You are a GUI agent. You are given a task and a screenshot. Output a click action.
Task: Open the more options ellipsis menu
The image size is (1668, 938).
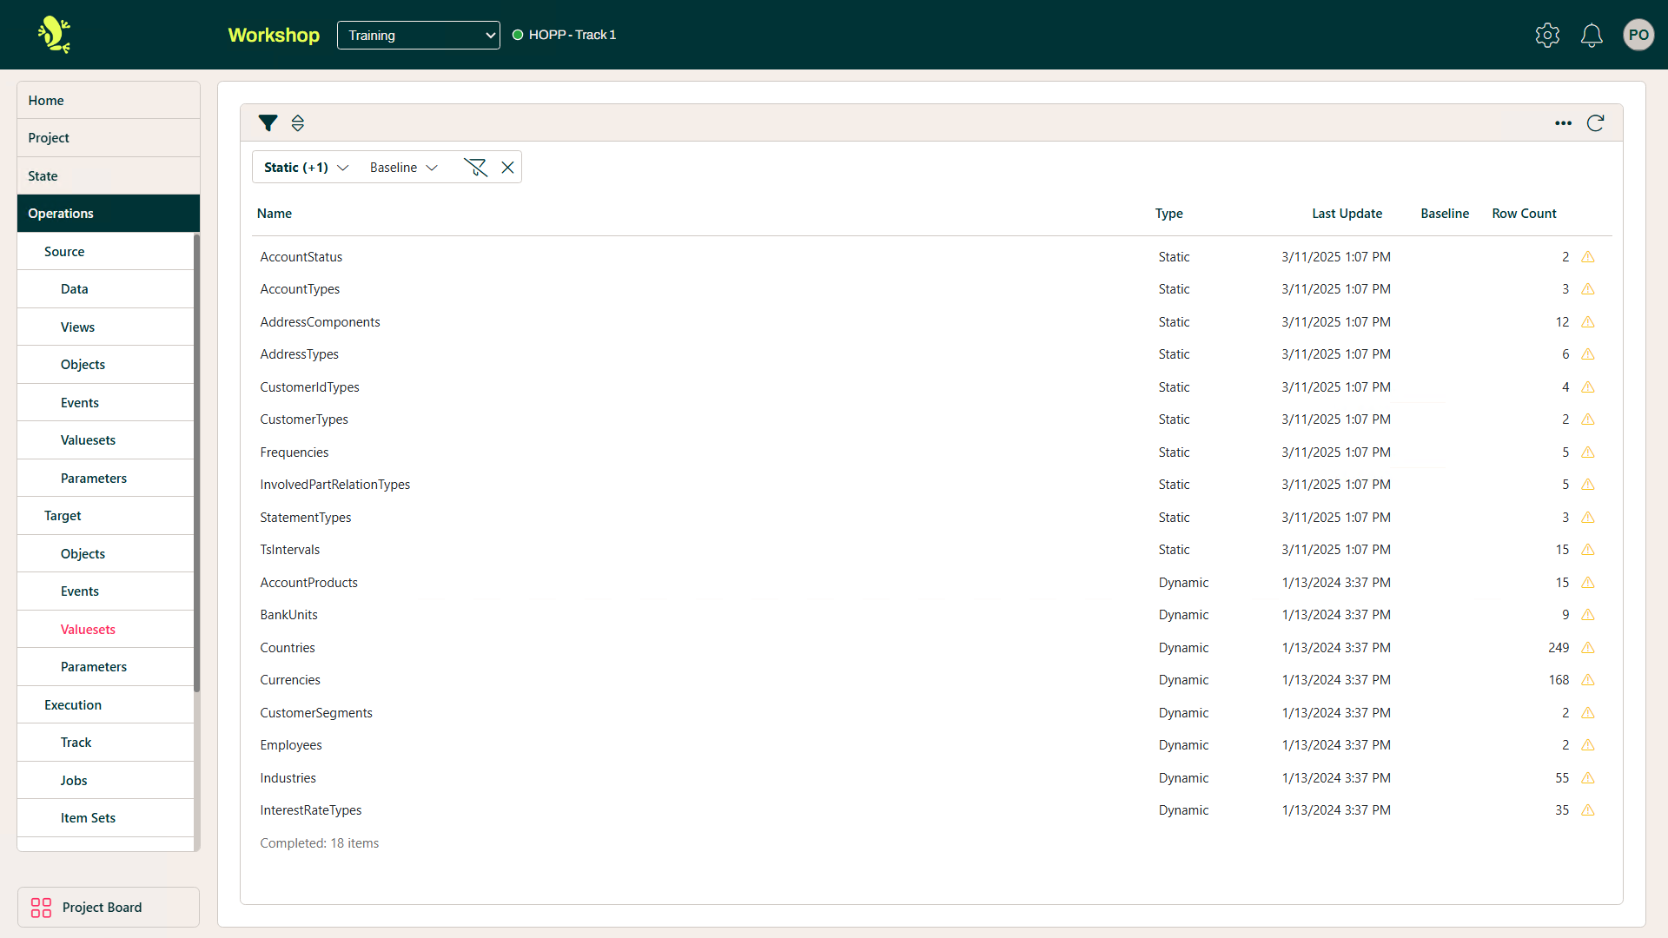point(1563,123)
